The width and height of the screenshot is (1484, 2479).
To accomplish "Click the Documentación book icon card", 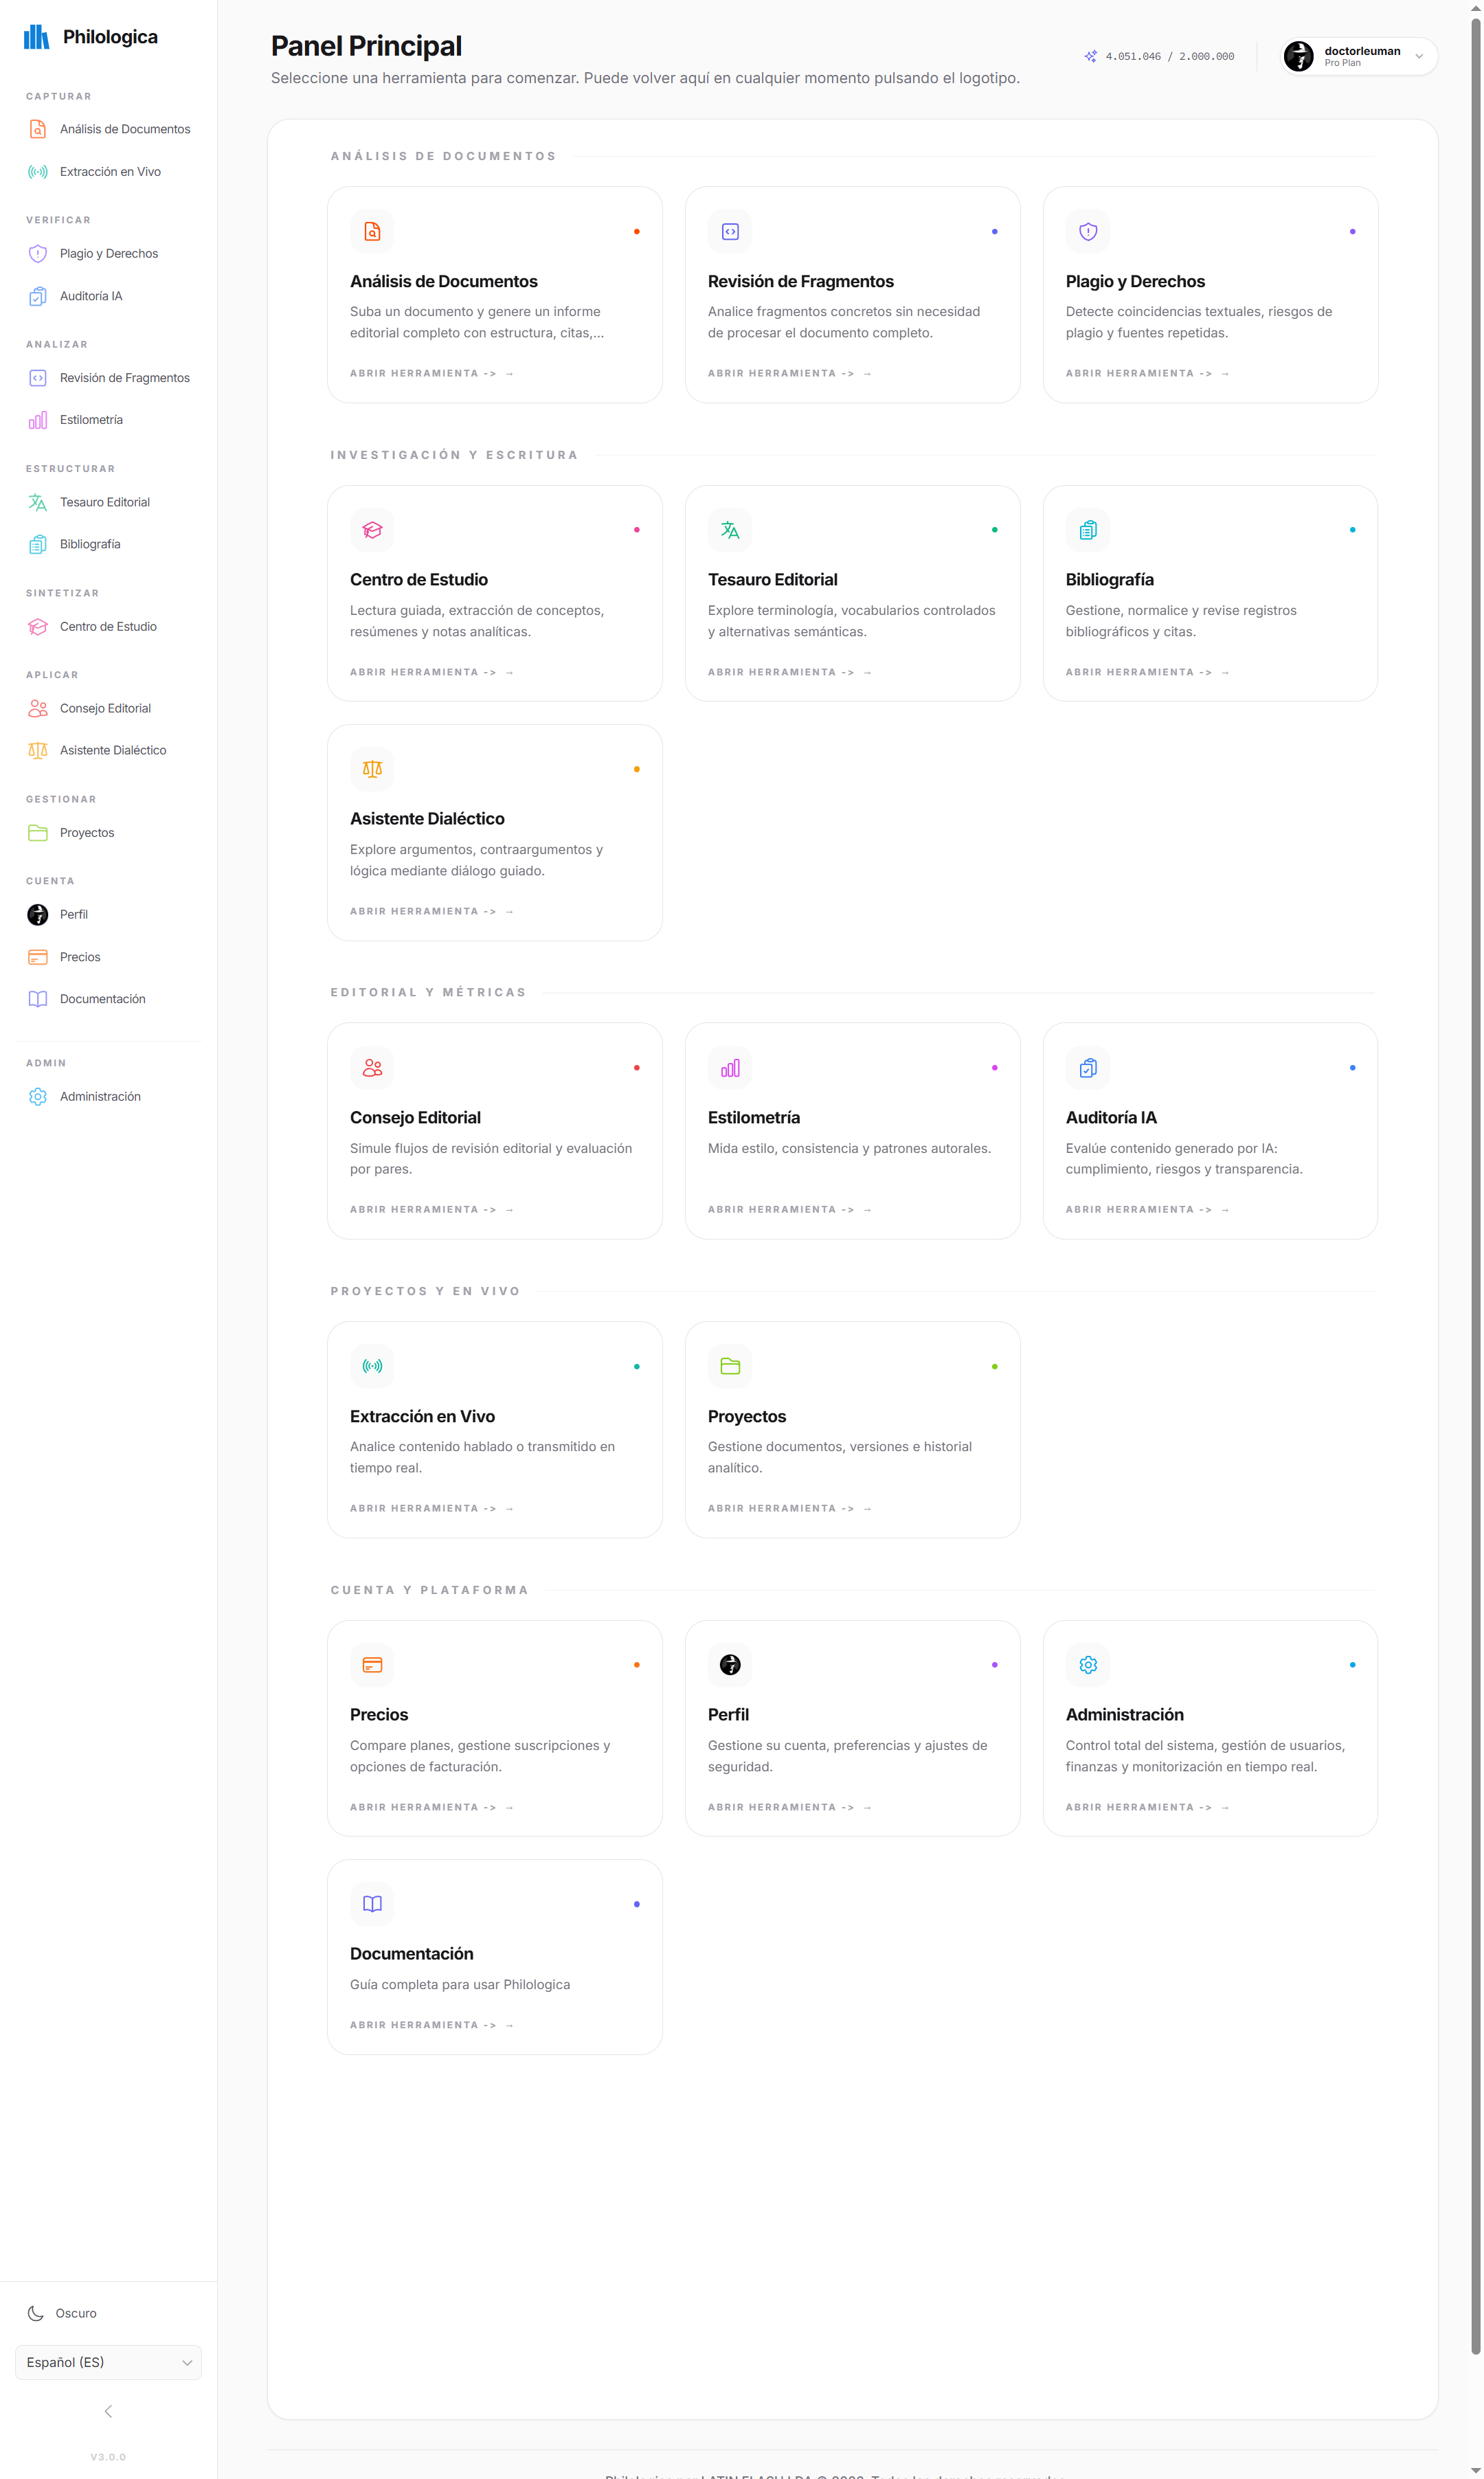I will tap(372, 1904).
